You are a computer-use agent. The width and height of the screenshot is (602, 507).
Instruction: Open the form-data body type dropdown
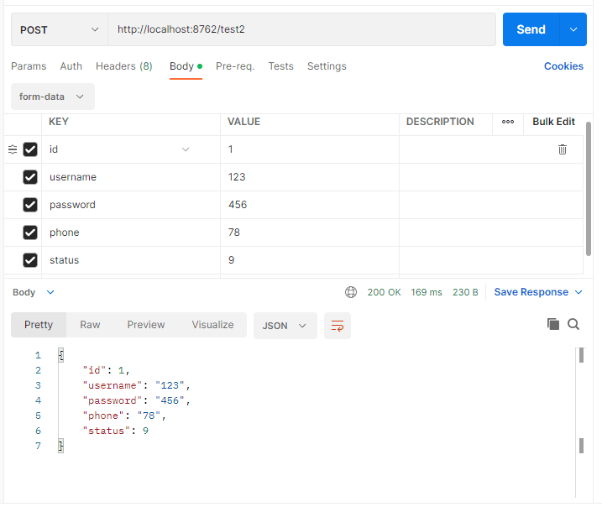tap(53, 97)
